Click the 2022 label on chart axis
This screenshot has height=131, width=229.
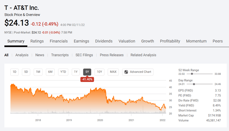(162, 120)
